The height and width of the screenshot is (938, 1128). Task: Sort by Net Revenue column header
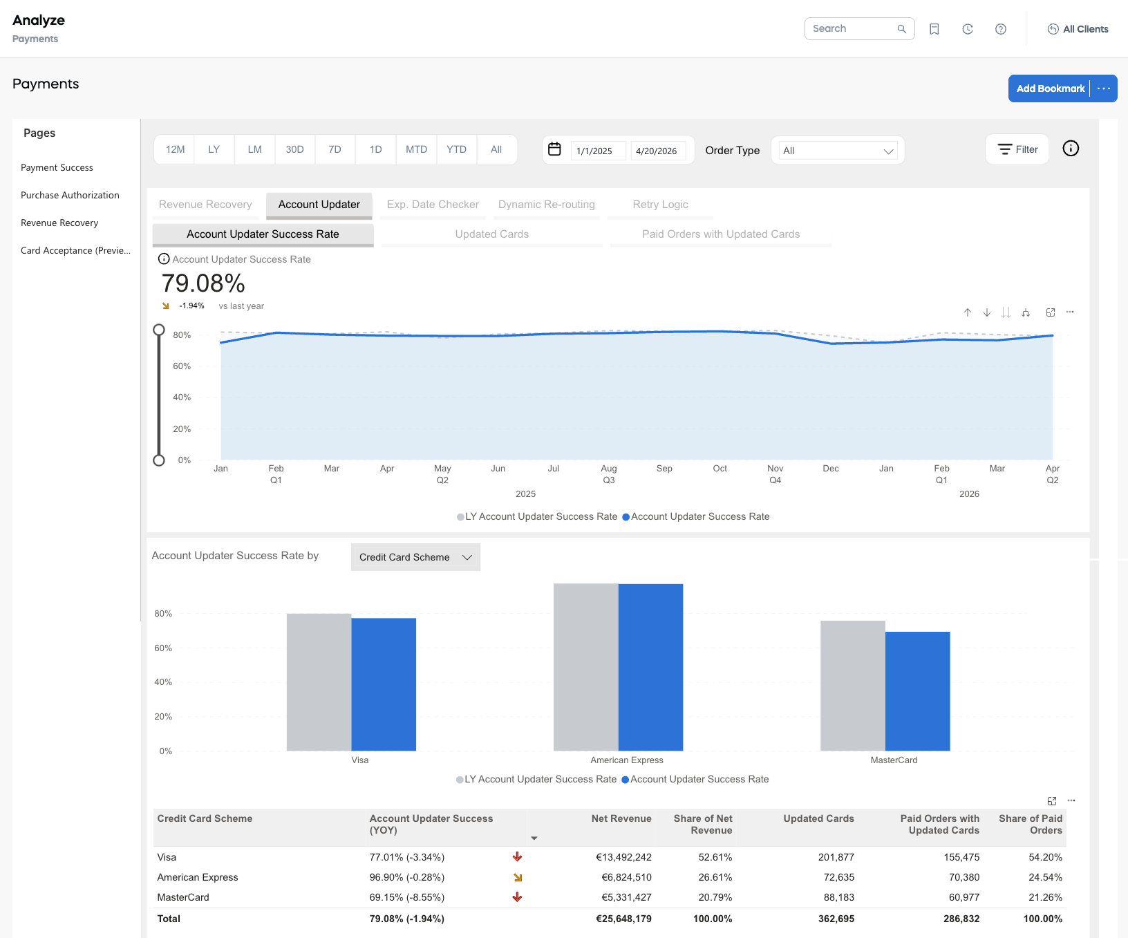(621, 818)
